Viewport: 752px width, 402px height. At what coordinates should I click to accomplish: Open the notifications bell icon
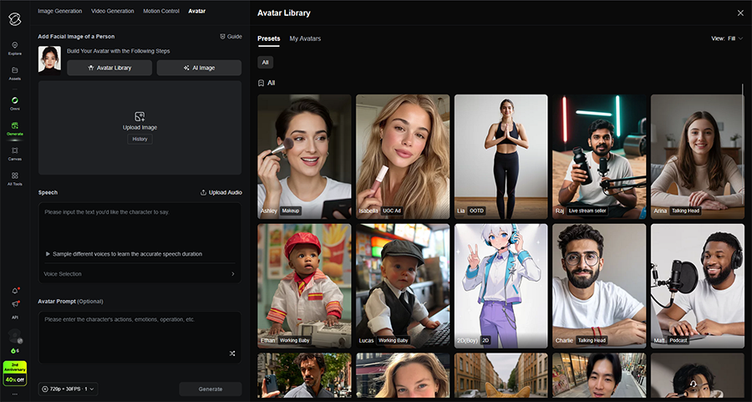click(x=15, y=291)
